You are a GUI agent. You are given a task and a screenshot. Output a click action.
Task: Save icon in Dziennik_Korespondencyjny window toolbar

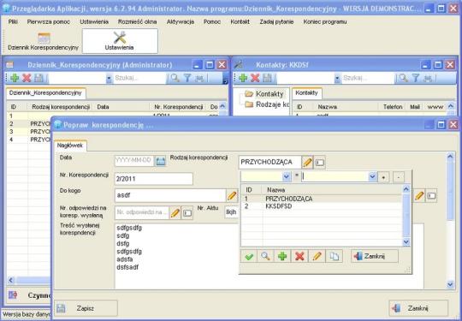(x=38, y=78)
